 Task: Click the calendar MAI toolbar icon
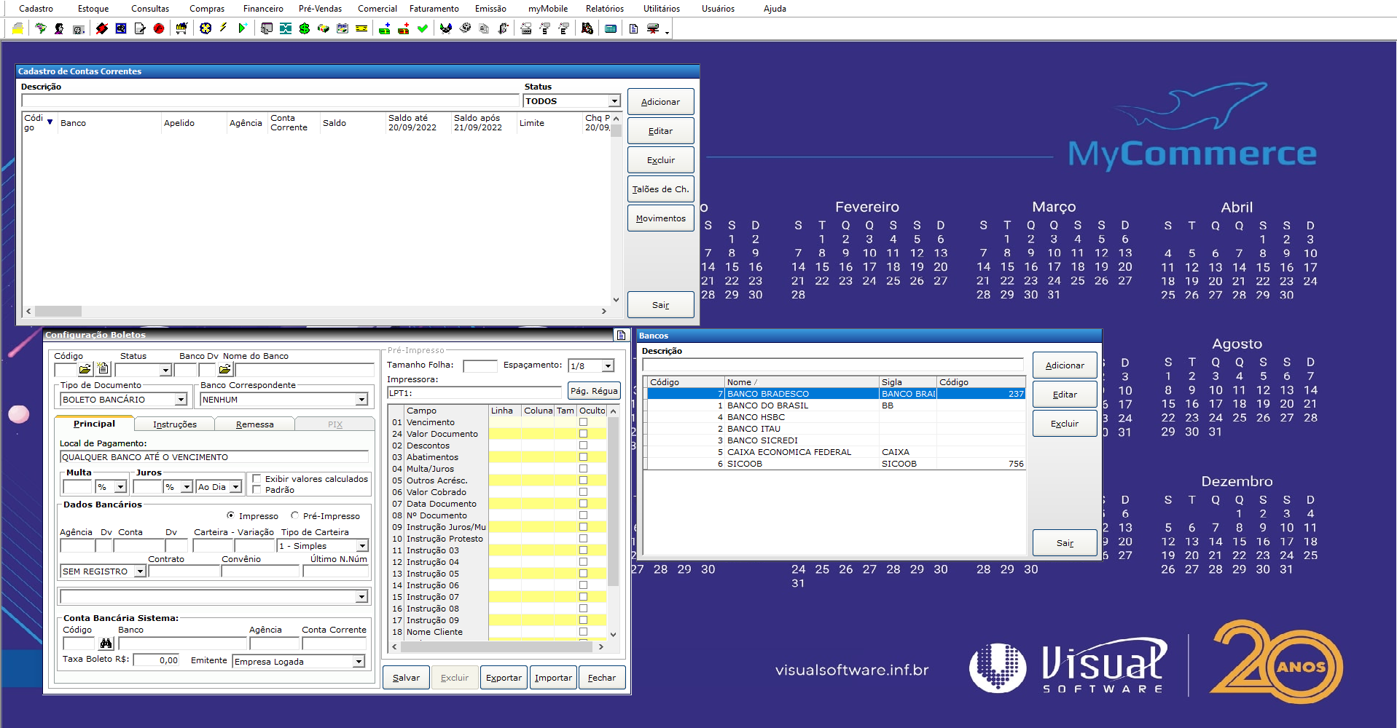click(x=343, y=28)
